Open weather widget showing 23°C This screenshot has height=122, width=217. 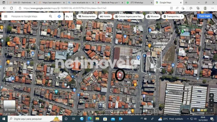[170, 119]
